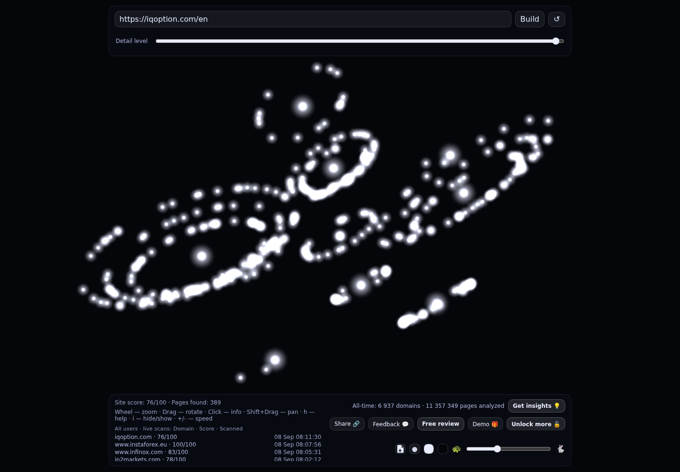This screenshot has width=680, height=472.
Task: Click Unlock more button
Action: pyautogui.click(x=536, y=424)
